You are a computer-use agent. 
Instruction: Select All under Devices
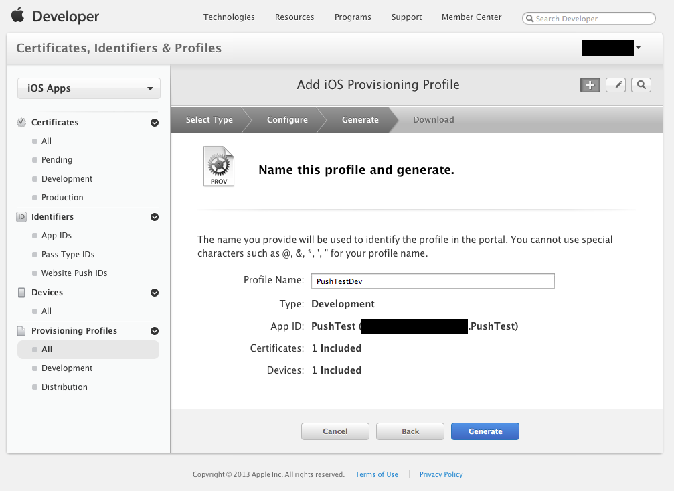tap(46, 311)
